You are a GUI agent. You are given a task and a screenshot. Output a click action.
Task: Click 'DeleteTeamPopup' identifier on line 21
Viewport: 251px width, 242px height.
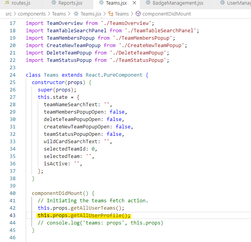(x=69, y=53)
